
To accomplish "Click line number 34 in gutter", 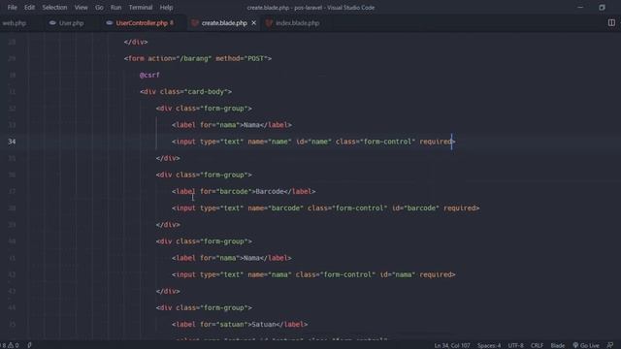I will click(x=12, y=142).
